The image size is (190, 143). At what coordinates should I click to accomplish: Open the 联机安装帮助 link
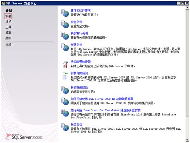pos(79,88)
